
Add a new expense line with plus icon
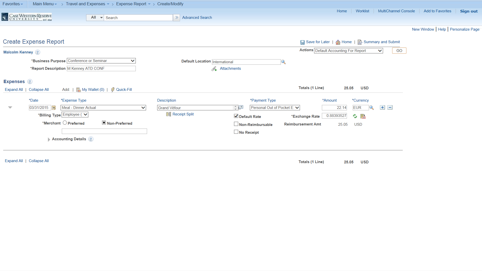(x=382, y=107)
